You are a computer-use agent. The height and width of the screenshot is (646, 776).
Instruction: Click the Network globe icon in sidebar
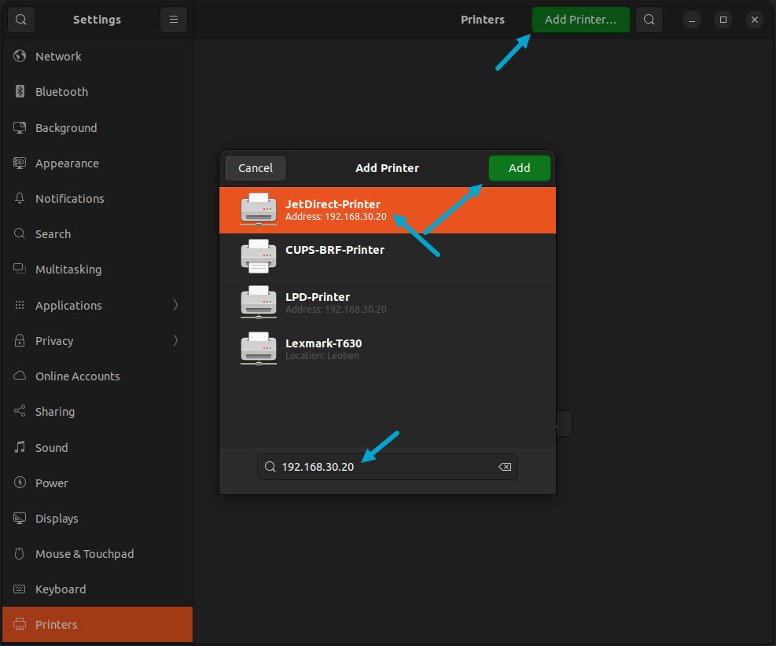[x=19, y=56]
